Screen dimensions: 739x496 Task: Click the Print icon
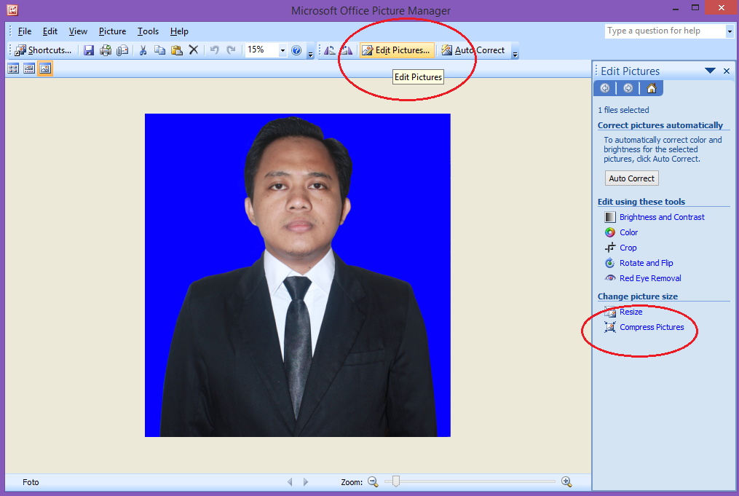click(105, 50)
